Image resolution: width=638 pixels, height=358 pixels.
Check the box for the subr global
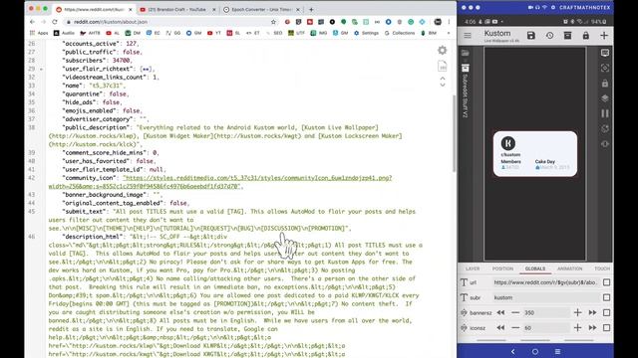606,297
